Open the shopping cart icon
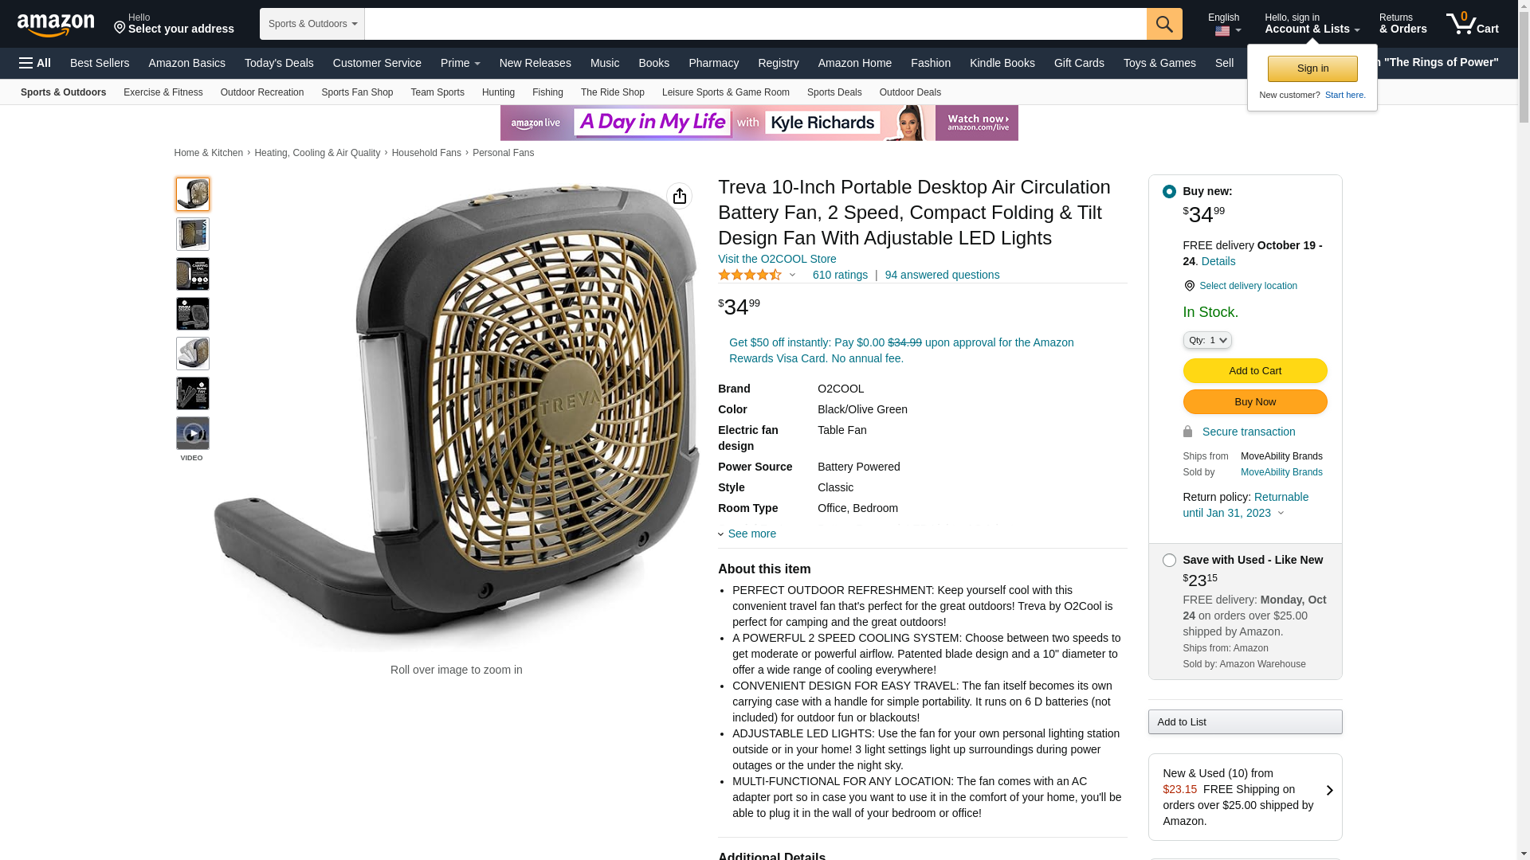 (1473, 23)
